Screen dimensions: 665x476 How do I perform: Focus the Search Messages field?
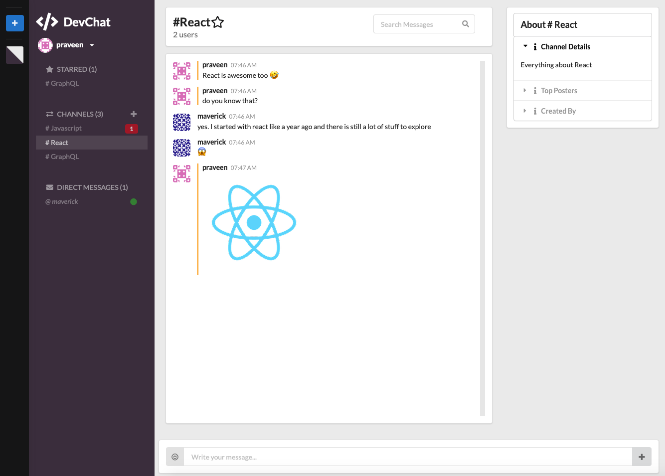[x=424, y=24]
